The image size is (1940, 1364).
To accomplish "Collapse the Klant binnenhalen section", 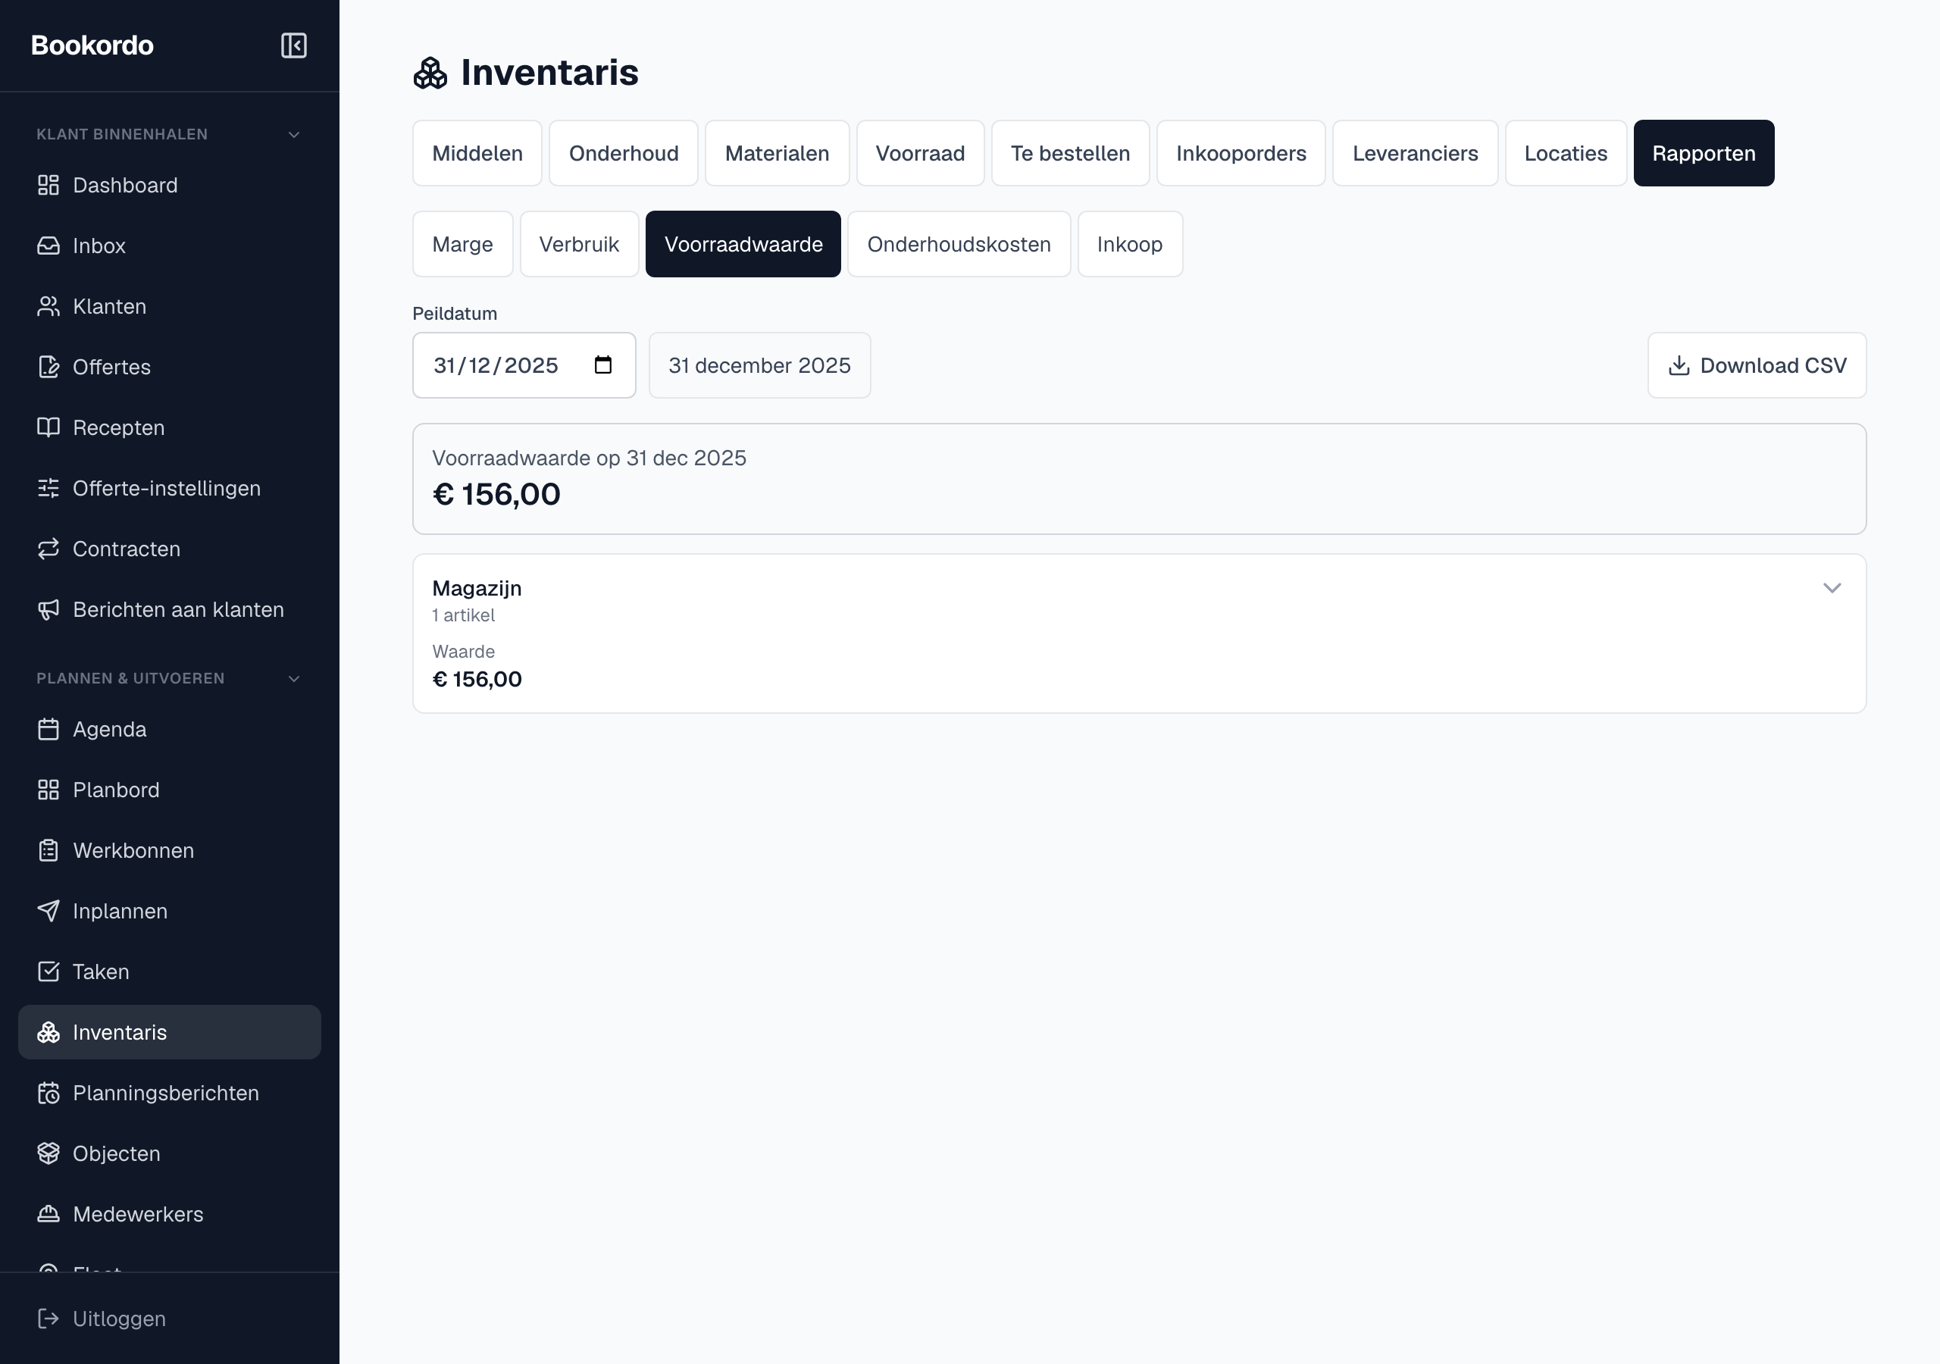I will coord(294,134).
